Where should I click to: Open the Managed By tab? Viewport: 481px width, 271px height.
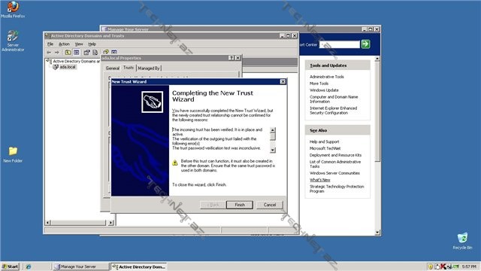pyautogui.click(x=149, y=69)
